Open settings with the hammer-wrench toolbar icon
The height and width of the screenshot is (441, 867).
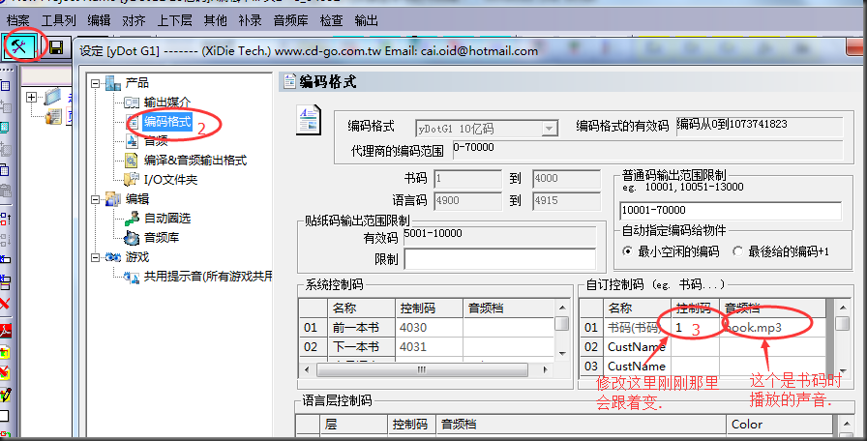18,47
